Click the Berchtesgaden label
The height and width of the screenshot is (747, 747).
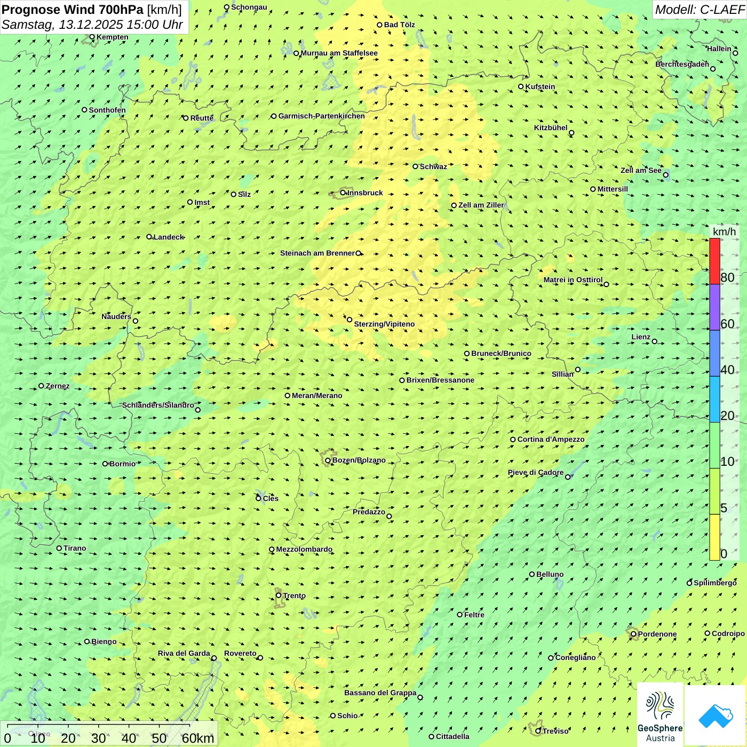(682, 64)
